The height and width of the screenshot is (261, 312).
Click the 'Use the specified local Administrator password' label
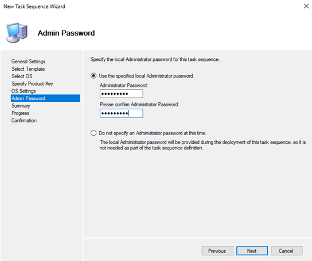(146, 76)
